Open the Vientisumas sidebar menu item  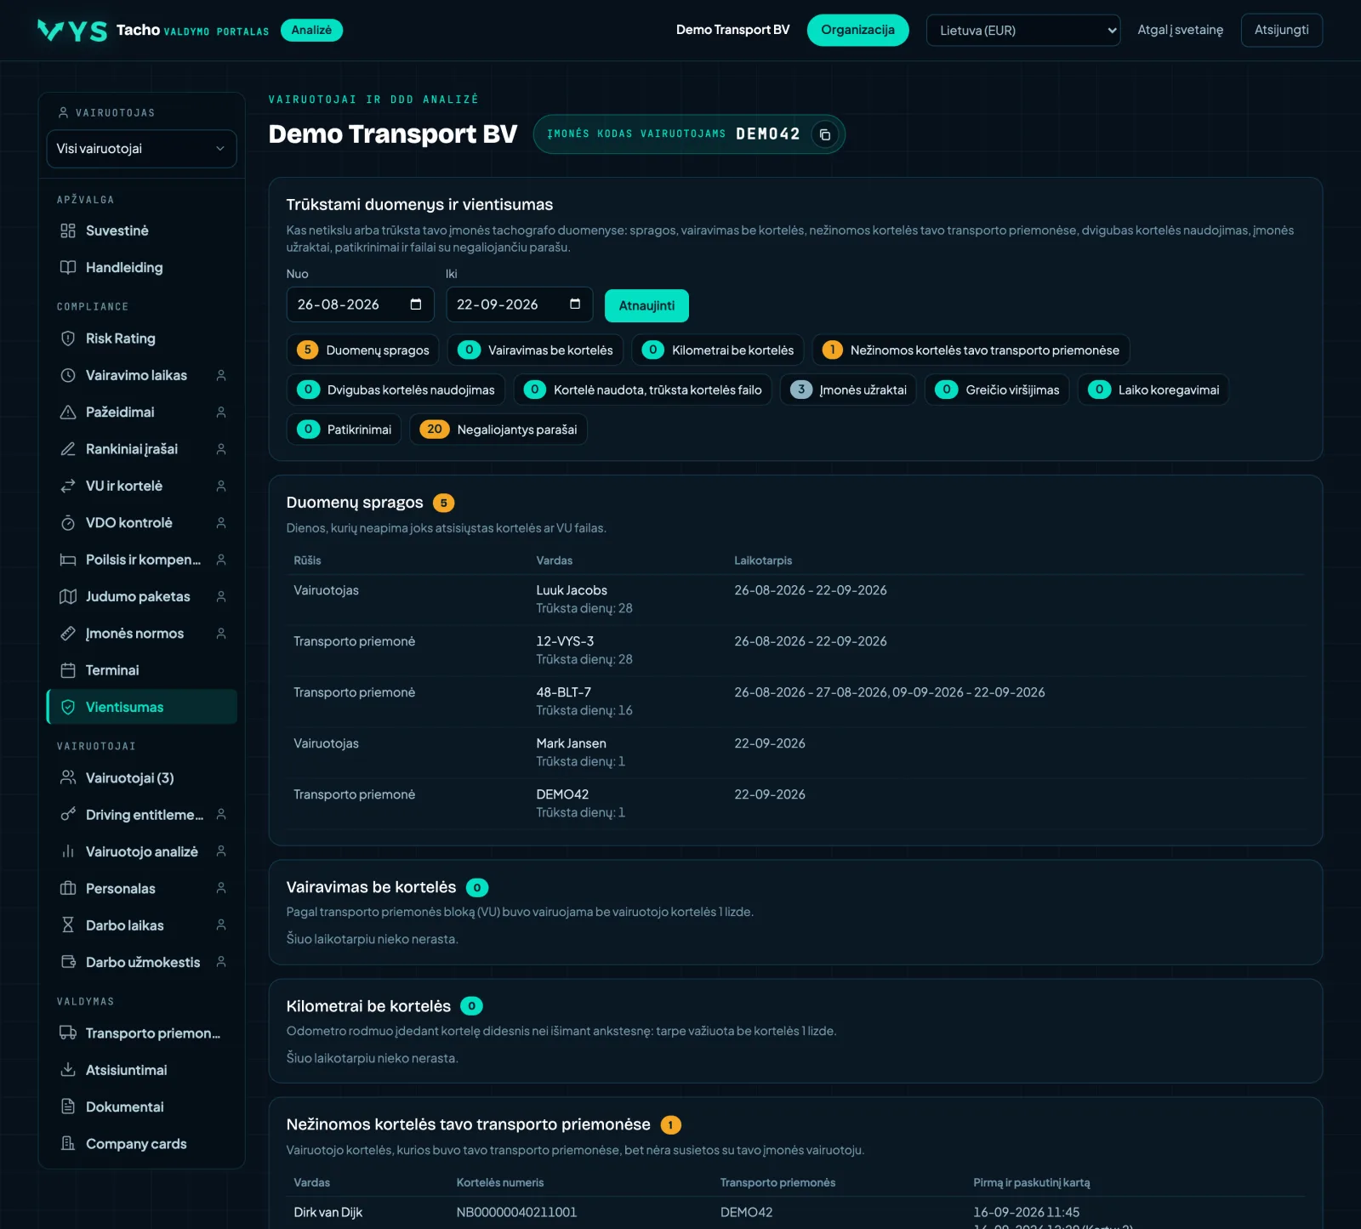point(141,707)
